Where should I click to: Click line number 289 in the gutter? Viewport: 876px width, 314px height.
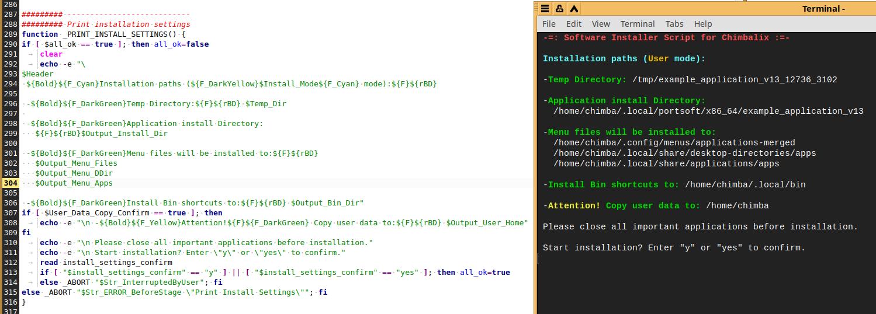pos(10,34)
